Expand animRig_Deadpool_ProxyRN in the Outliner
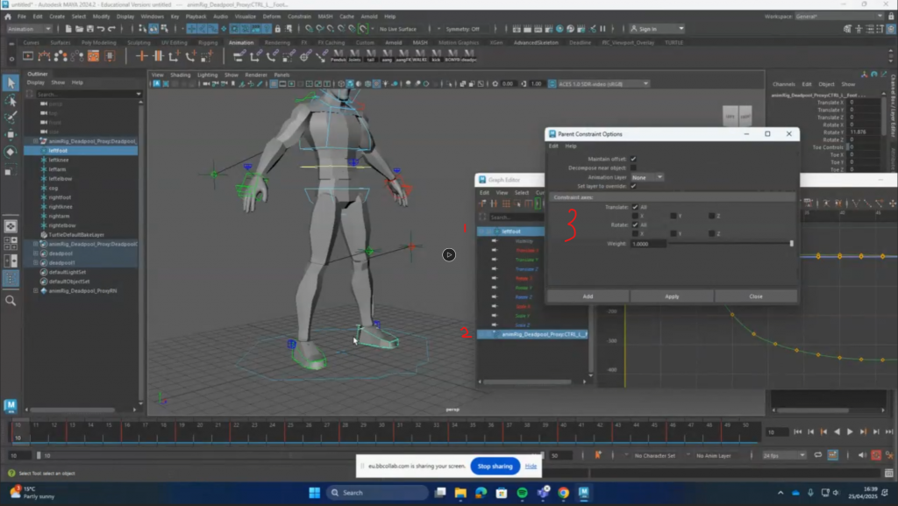Viewport: 898px width, 506px height. (x=35, y=291)
